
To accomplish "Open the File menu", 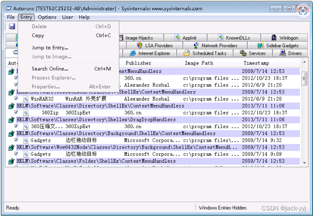I will (11, 17).
